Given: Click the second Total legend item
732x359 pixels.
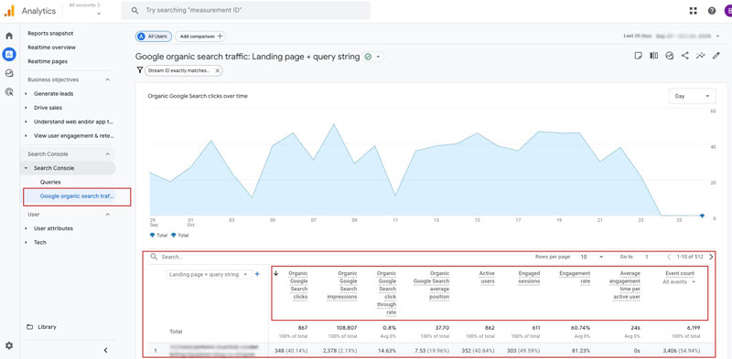Looking at the screenshot, I should (179, 236).
